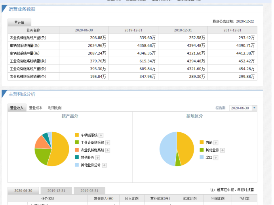Click the value 299.88万
Viewport: 274px width, 205px height.
(x=247, y=77)
